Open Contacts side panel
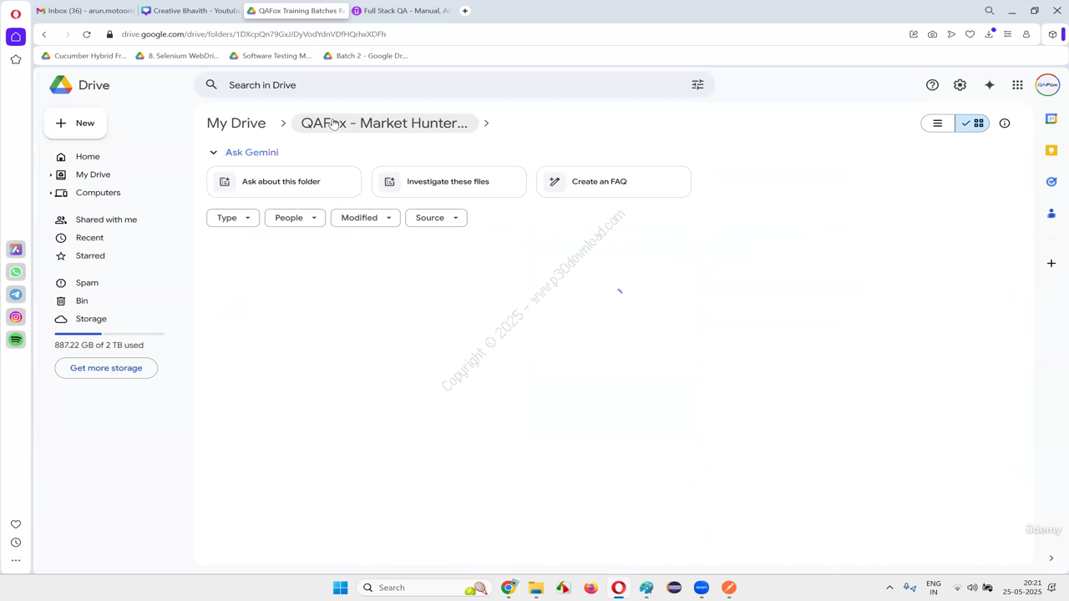Image resolution: width=1069 pixels, height=601 pixels. point(1051,214)
